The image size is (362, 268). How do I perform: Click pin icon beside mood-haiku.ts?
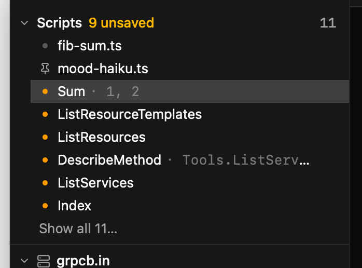[45, 69]
